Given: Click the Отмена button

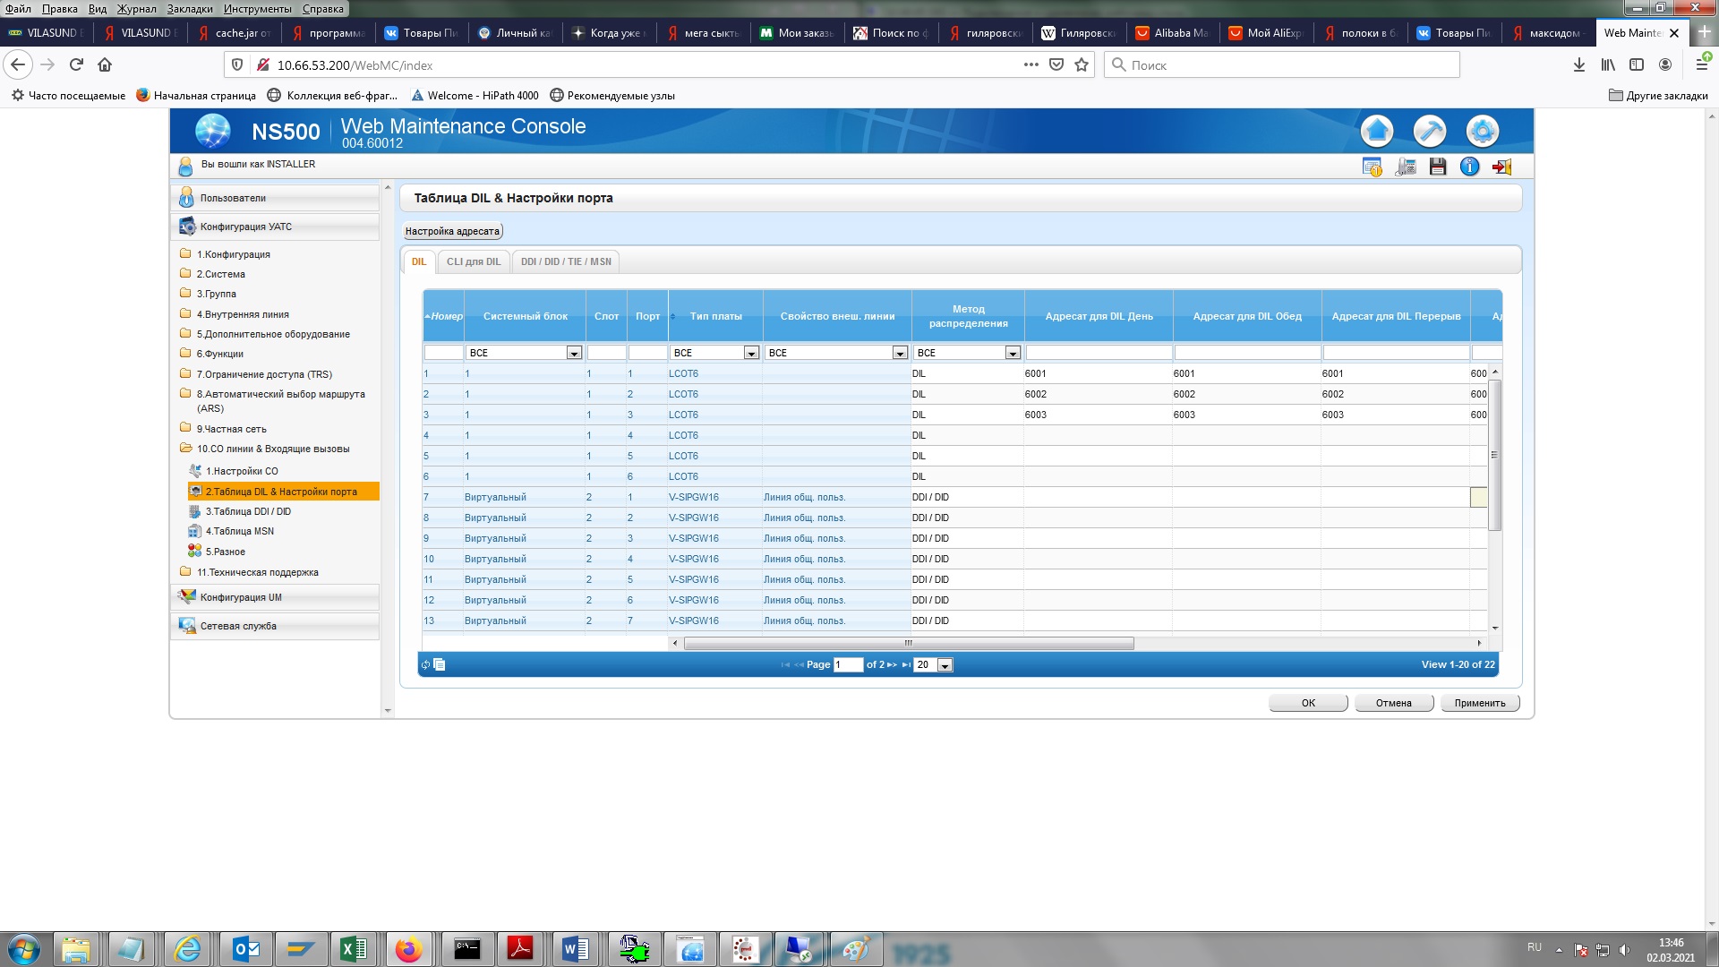Looking at the screenshot, I should click(x=1393, y=703).
